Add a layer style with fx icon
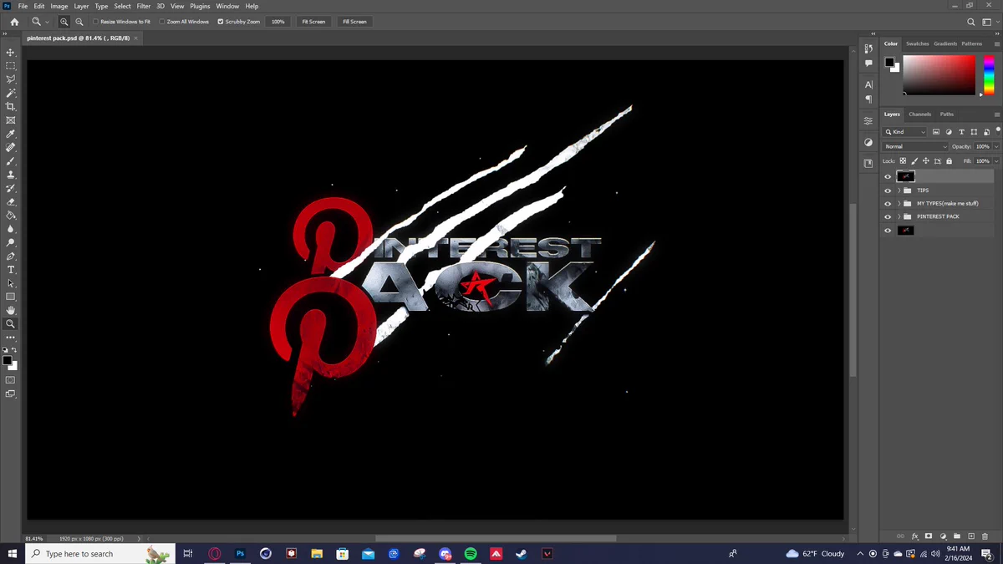The height and width of the screenshot is (564, 1003). click(915, 536)
